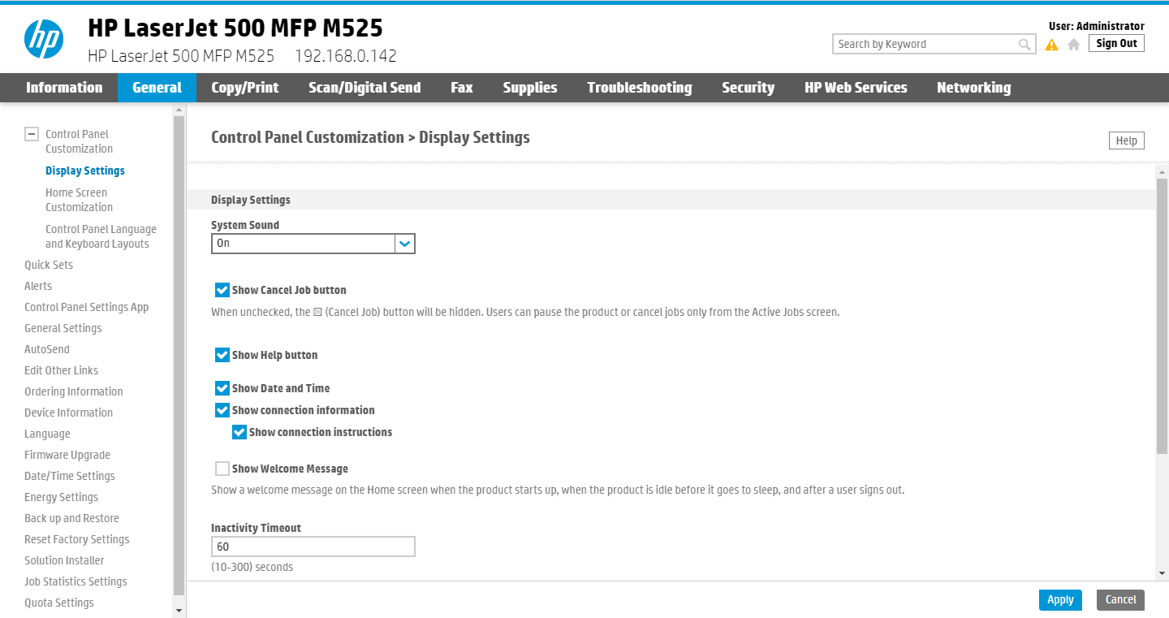The height and width of the screenshot is (618, 1169).
Task: Click sidebar scrollbar down arrow
Action: pyautogui.click(x=179, y=610)
